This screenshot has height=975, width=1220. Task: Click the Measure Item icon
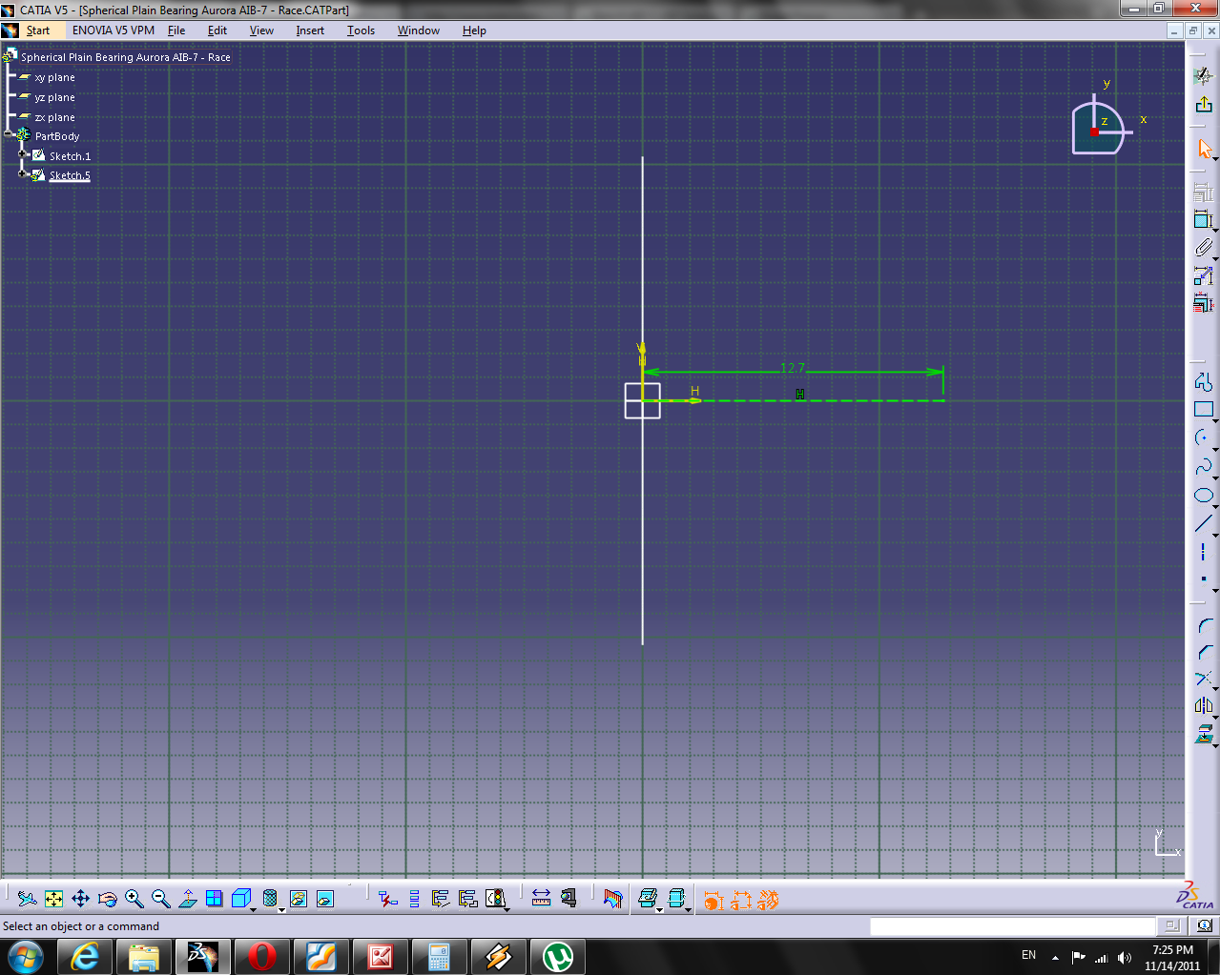click(569, 898)
